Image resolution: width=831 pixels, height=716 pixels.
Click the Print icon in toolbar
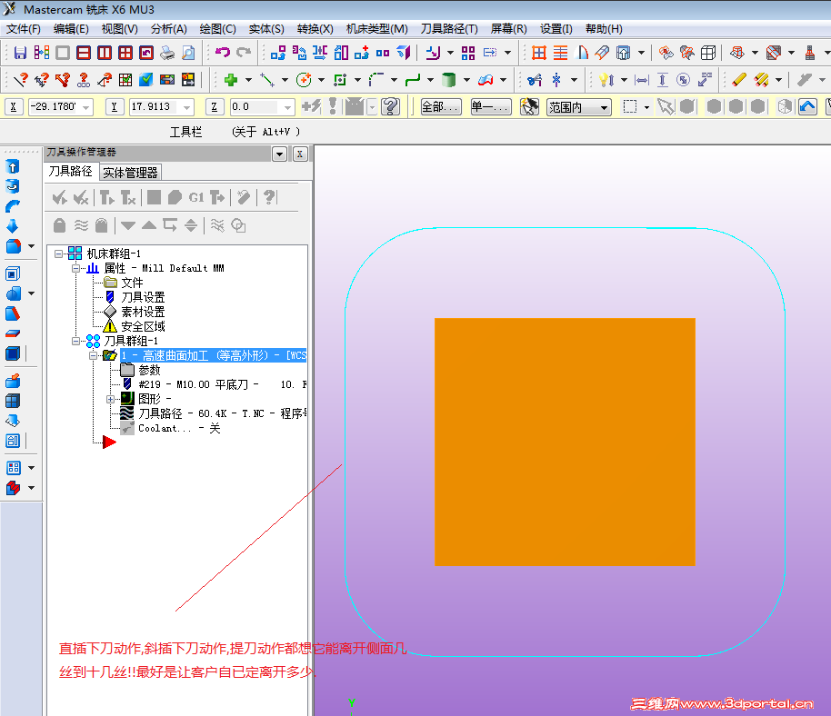pos(167,53)
